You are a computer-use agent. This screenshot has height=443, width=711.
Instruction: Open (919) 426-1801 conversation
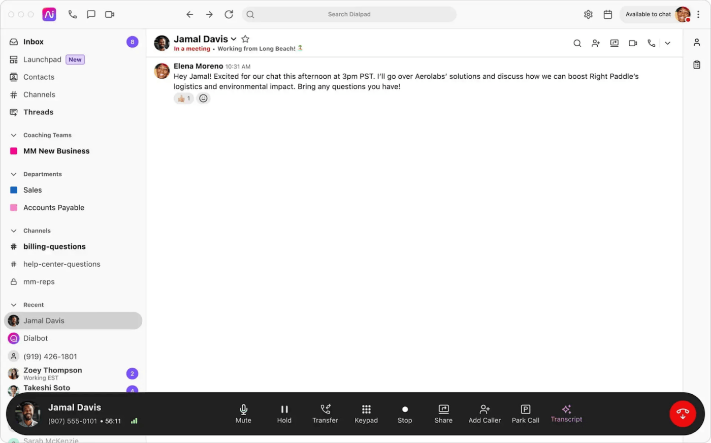(x=73, y=356)
